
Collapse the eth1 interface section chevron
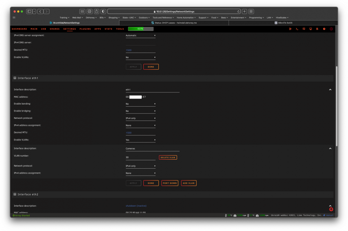point(330,90)
